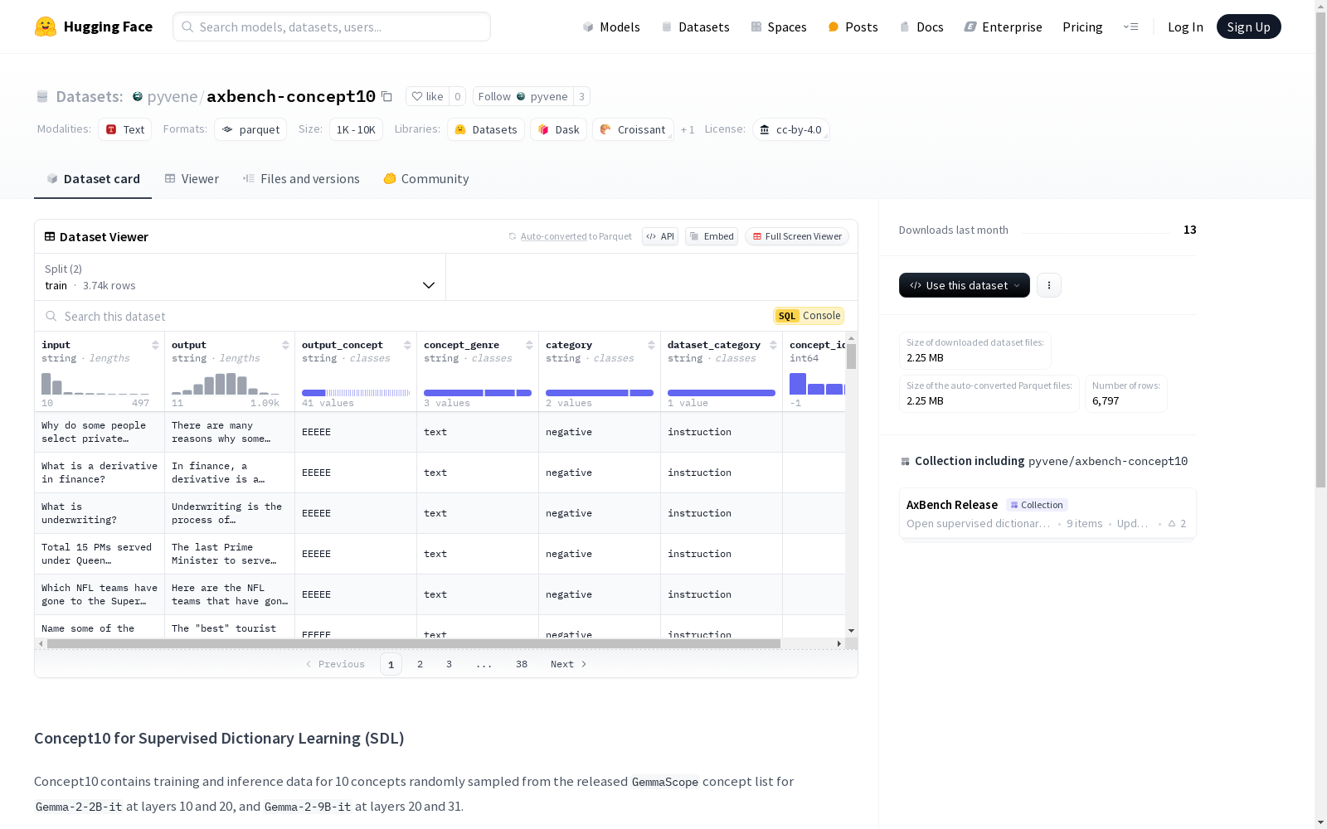Open Spaces from the top navigation
The image size is (1327, 829).
point(779,27)
